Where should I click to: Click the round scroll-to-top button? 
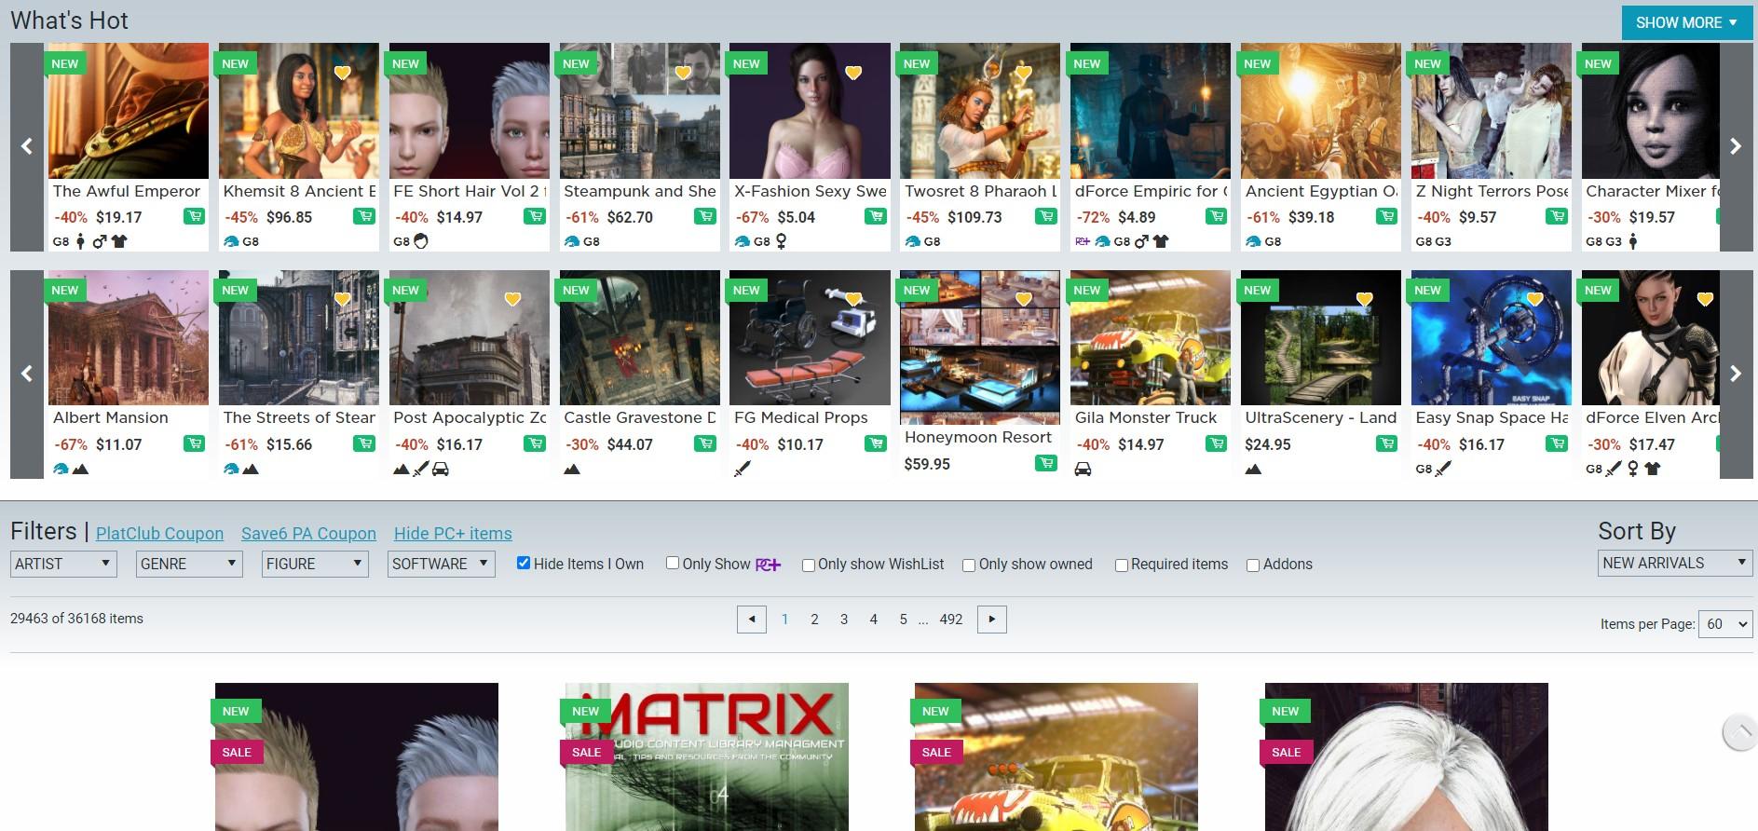click(1739, 731)
